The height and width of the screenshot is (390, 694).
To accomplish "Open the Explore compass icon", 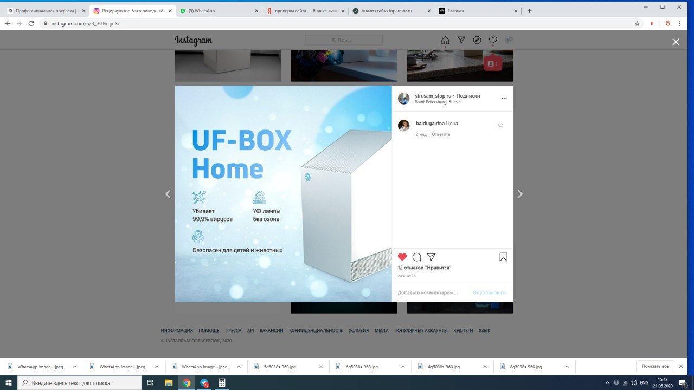I will click(477, 40).
